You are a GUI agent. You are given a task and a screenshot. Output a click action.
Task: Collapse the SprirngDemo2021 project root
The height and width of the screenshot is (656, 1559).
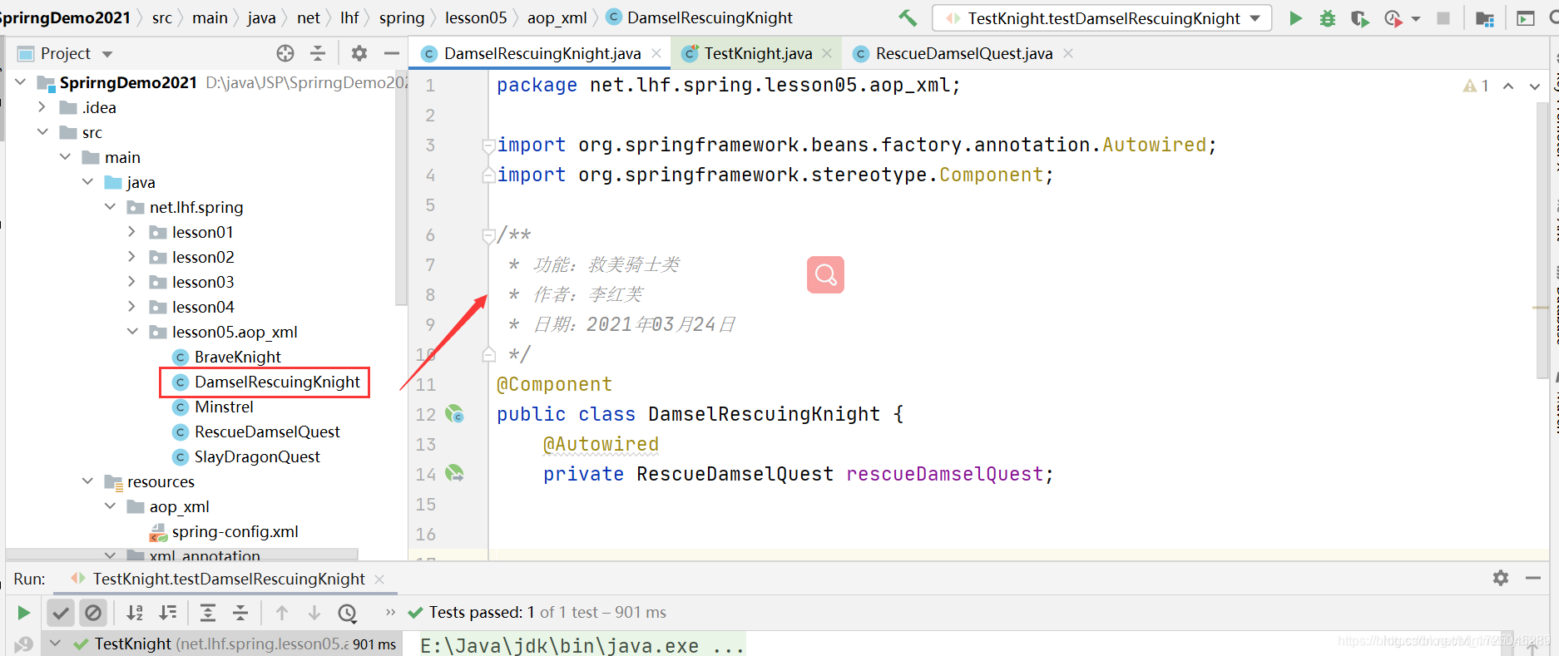21,82
